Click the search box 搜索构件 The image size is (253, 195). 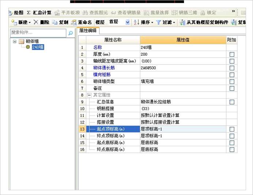click(38, 33)
